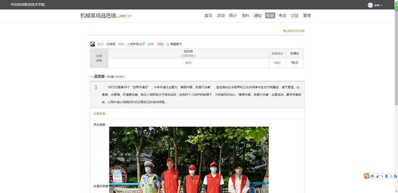Switch to the 资料 tab

pyautogui.click(x=245, y=15)
